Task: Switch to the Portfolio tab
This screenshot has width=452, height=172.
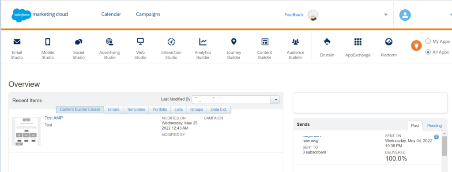Action: [160, 109]
